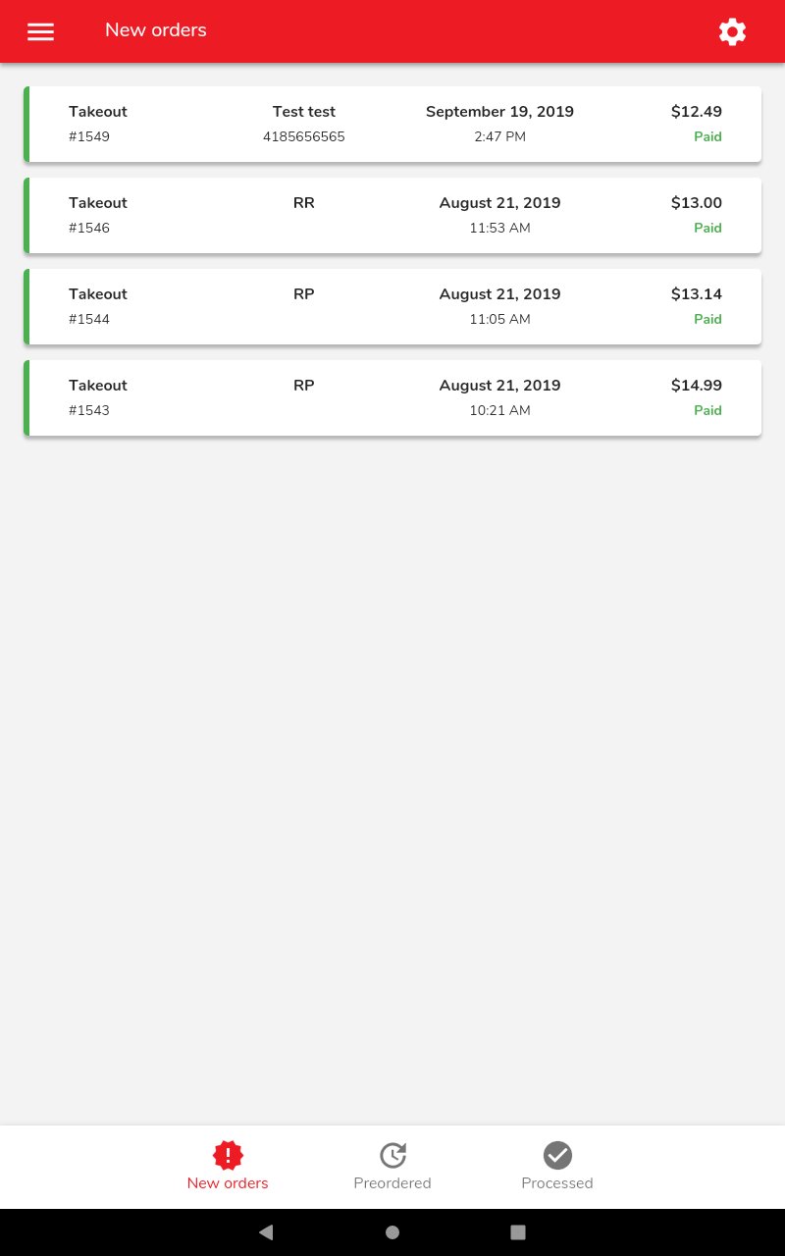Screen dimensions: 785x1256
Task: Tap the New orders alert badge icon
Action: click(228, 1155)
